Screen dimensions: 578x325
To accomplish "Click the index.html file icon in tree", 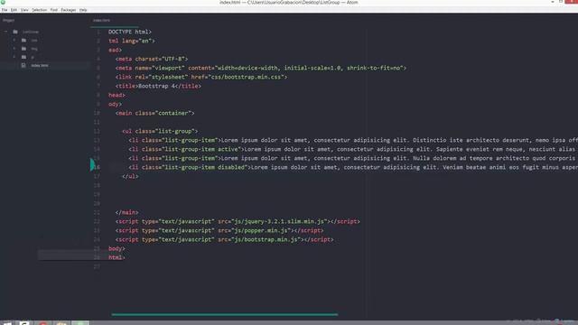I will coord(23,65).
